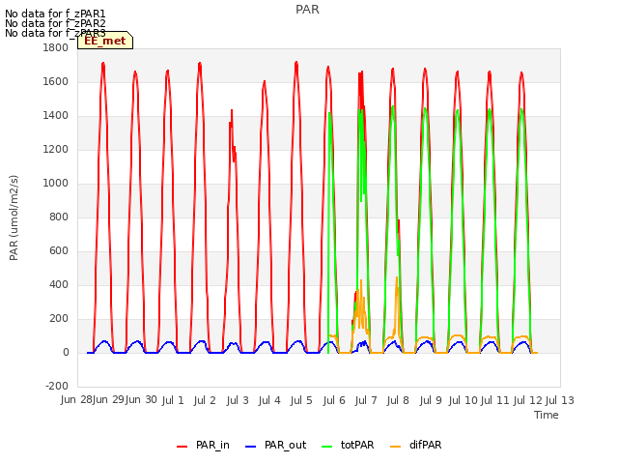Click the 1000 y-axis tick label
Image resolution: width=618 pixels, height=464 pixels.
(56, 183)
